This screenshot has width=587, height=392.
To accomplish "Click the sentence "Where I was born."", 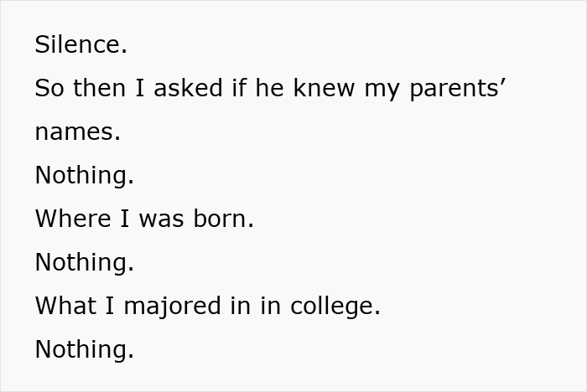I will (x=144, y=219).
